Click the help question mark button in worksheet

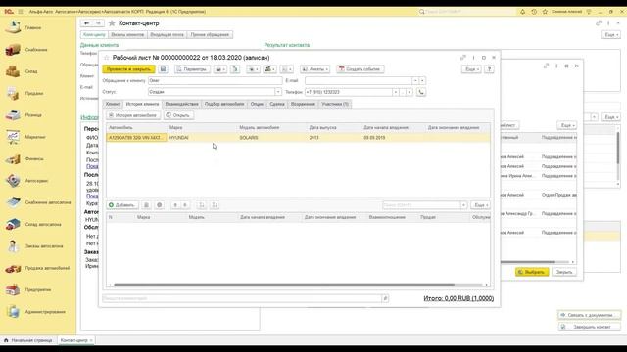click(x=489, y=69)
